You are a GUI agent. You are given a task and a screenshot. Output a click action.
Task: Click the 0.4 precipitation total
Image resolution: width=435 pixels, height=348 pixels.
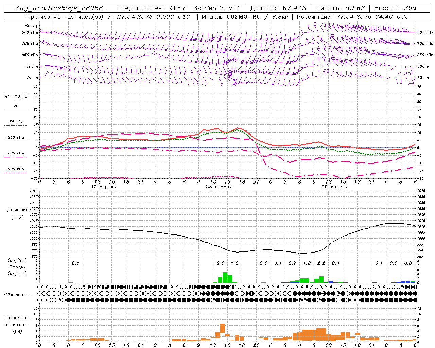pyautogui.click(x=336, y=263)
